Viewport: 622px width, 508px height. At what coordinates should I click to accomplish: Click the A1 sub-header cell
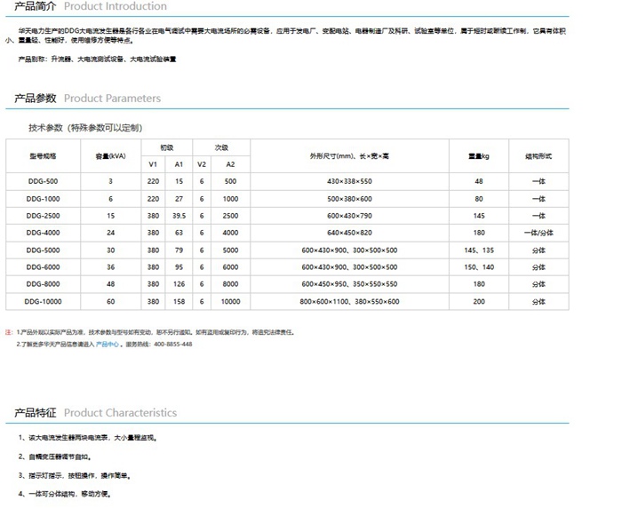pos(179,164)
